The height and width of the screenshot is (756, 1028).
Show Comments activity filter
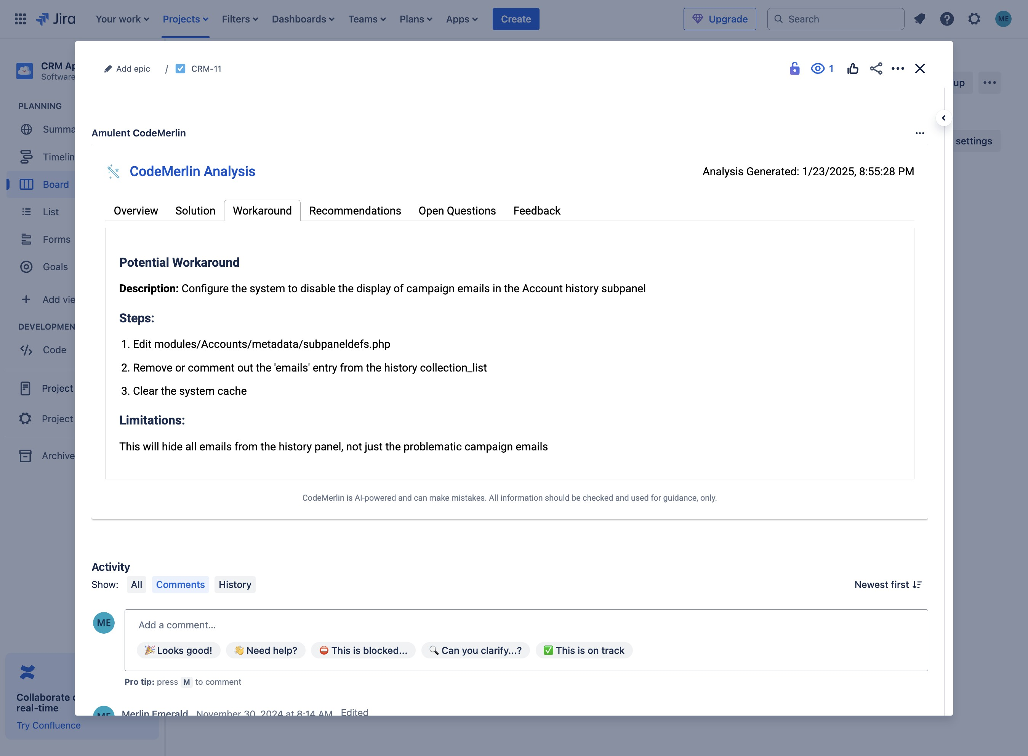(x=180, y=585)
